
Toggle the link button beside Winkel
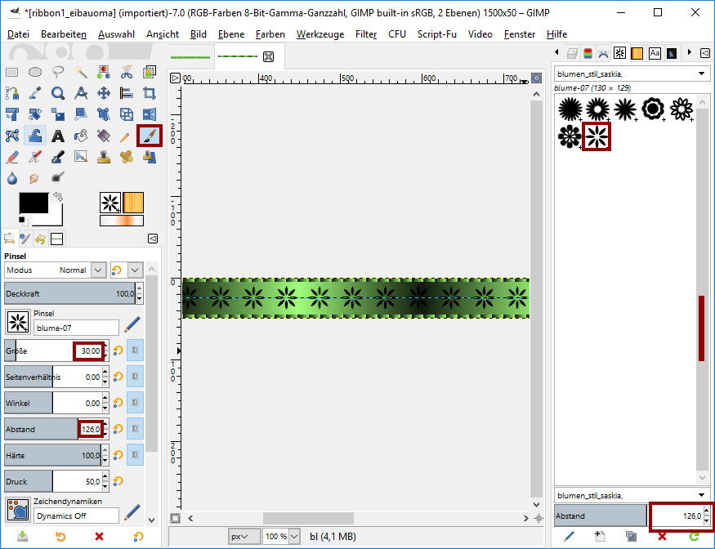pyautogui.click(x=135, y=403)
